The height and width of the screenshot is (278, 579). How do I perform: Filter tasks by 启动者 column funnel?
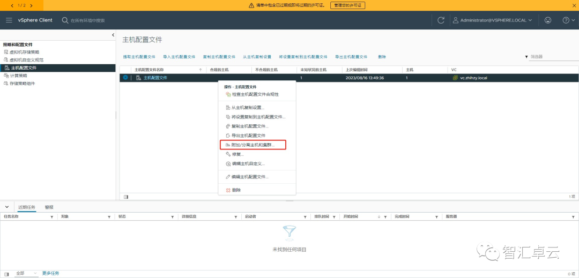(x=305, y=217)
